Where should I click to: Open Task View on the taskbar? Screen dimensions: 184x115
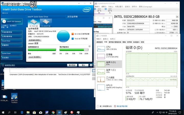pyautogui.click(x=15, y=112)
